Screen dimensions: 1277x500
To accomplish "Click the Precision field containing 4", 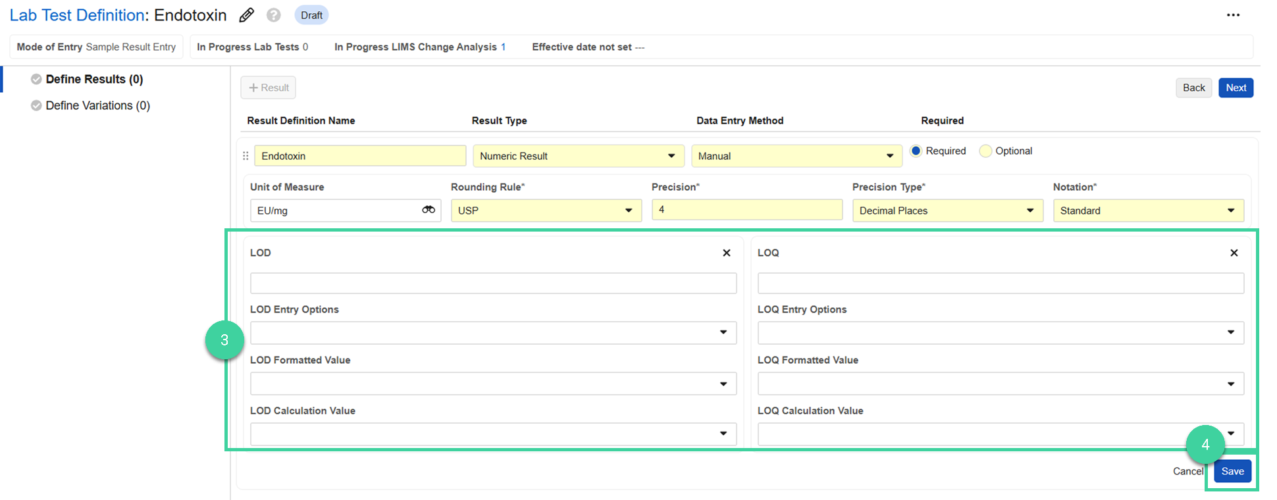I will pos(747,210).
